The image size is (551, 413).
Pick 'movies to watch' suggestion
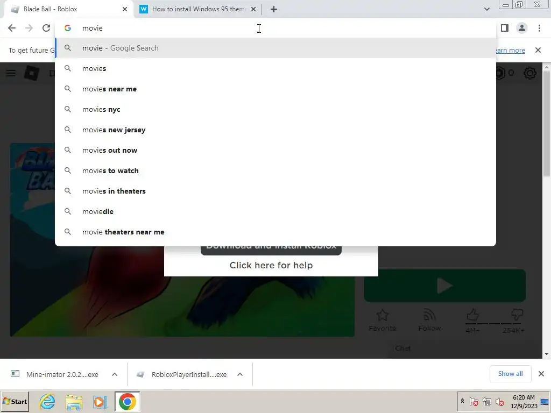tap(275, 170)
